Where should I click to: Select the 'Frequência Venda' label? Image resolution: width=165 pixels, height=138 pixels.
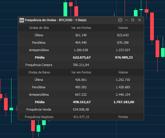coord(39,109)
